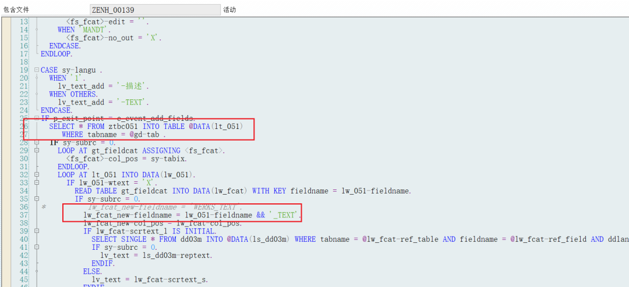This screenshot has width=629, height=287.
Task: Click line number 18 in gutter
Action: pyautogui.click(x=24, y=62)
